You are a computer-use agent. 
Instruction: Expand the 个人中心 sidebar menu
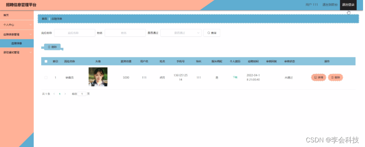pyautogui.click(x=17, y=24)
